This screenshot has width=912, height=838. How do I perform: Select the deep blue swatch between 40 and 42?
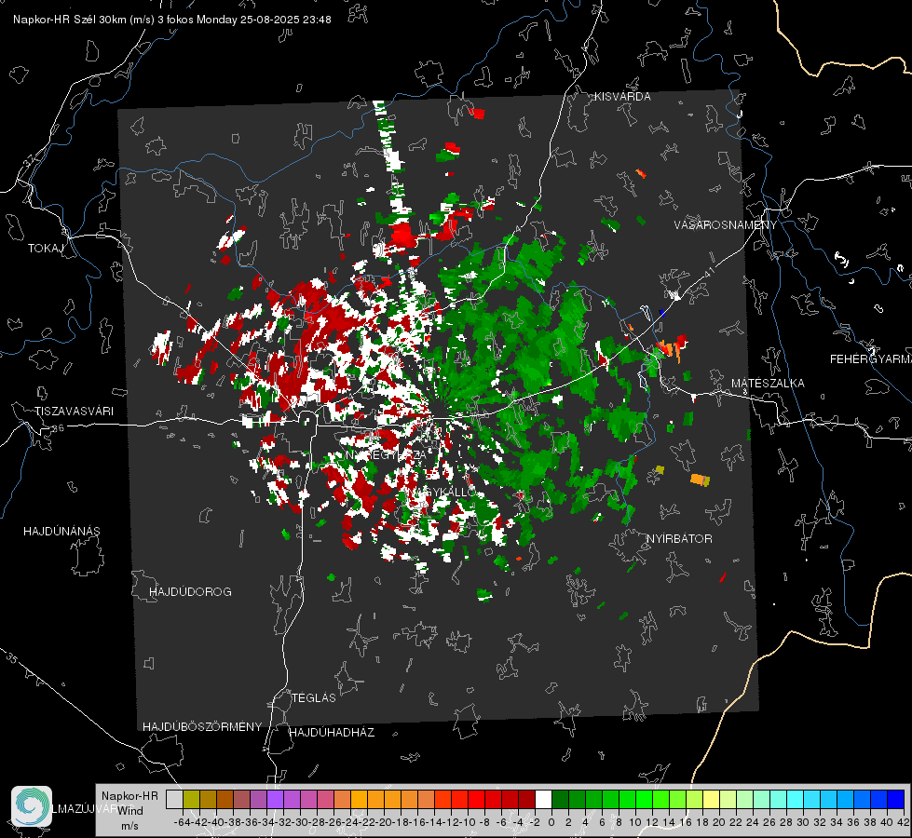(x=896, y=799)
